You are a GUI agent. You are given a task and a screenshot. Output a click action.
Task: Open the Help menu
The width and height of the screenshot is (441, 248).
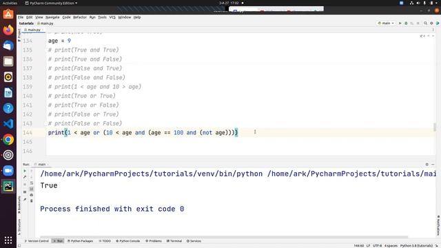(137, 17)
